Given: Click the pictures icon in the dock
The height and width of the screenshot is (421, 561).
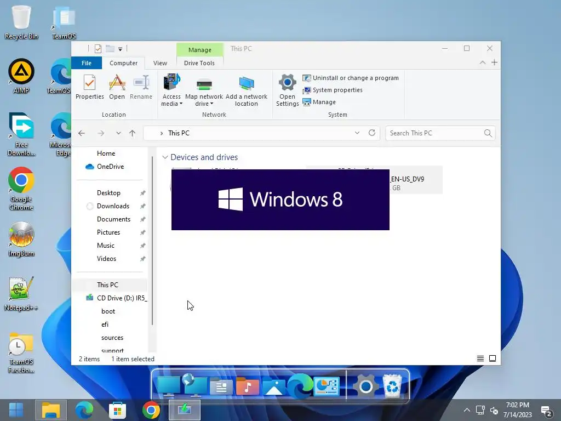Looking at the screenshot, I should (x=274, y=386).
